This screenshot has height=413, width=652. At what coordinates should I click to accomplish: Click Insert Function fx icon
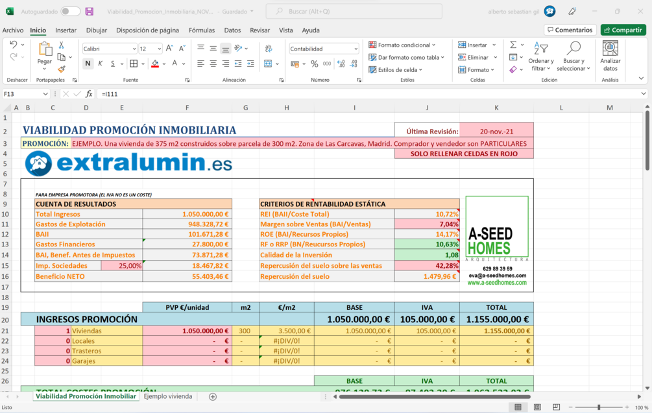tap(89, 94)
